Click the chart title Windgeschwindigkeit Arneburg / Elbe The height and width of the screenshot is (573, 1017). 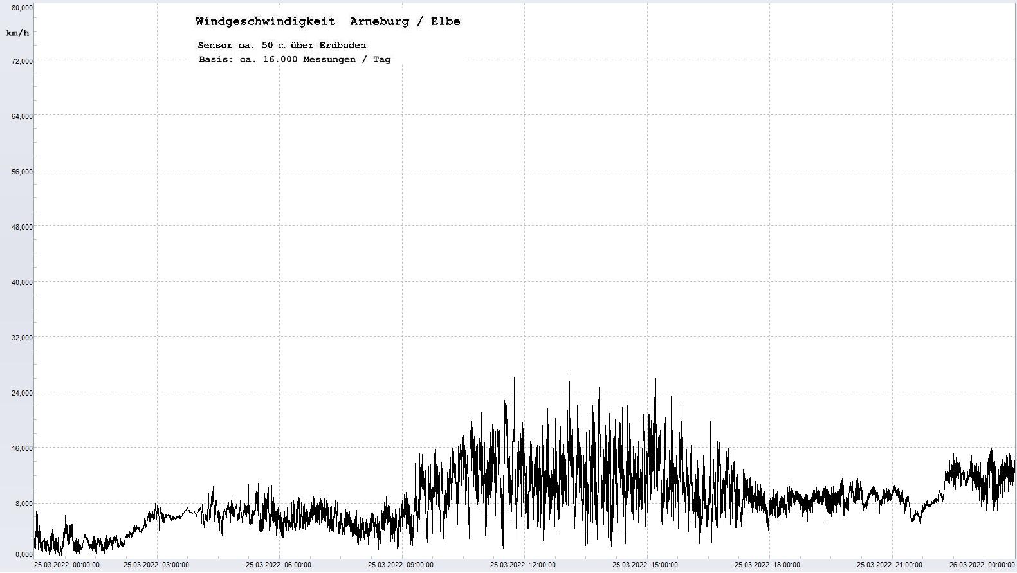pyautogui.click(x=327, y=21)
